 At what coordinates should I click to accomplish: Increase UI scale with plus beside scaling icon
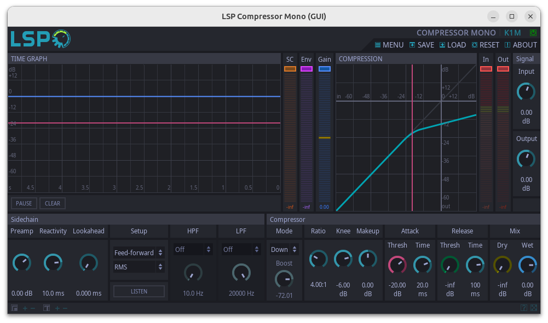click(25, 308)
